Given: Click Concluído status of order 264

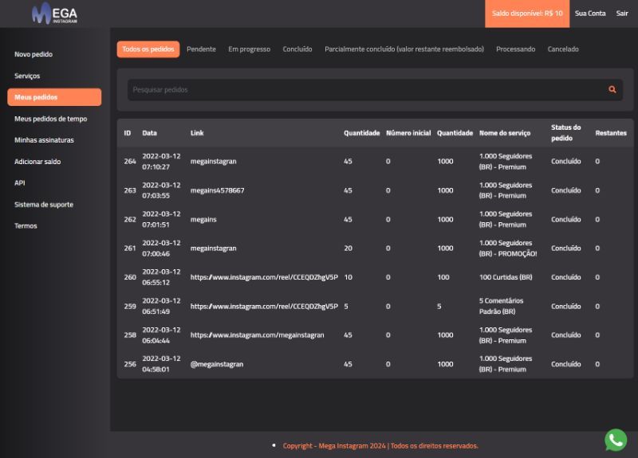Looking at the screenshot, I should tap(565, 162).
